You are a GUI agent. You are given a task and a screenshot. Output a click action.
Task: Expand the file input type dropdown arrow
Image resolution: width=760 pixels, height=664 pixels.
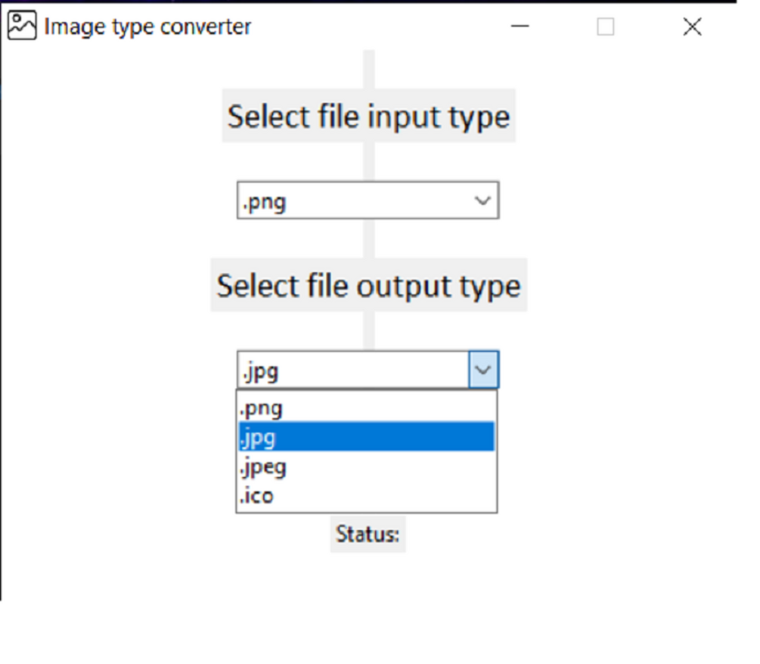coord(482,200)
